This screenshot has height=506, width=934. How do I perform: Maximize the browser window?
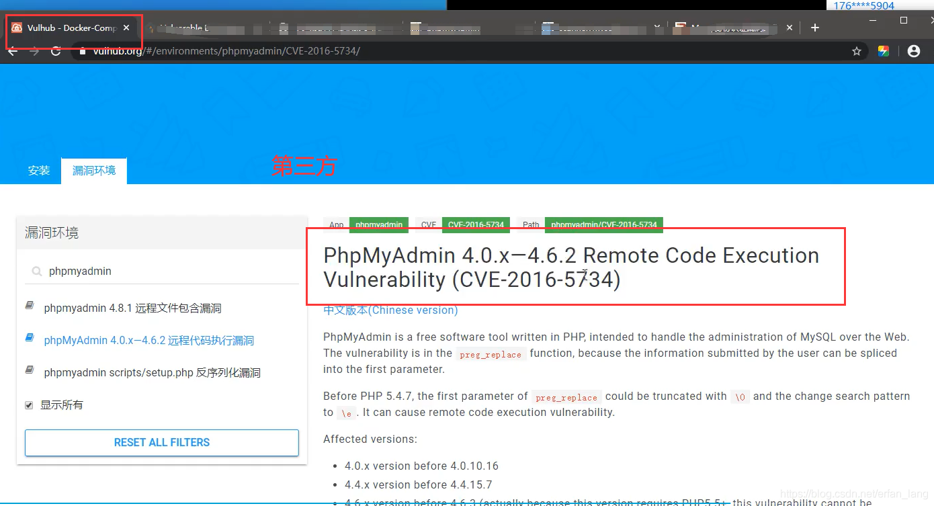click(x=904, y=20)
